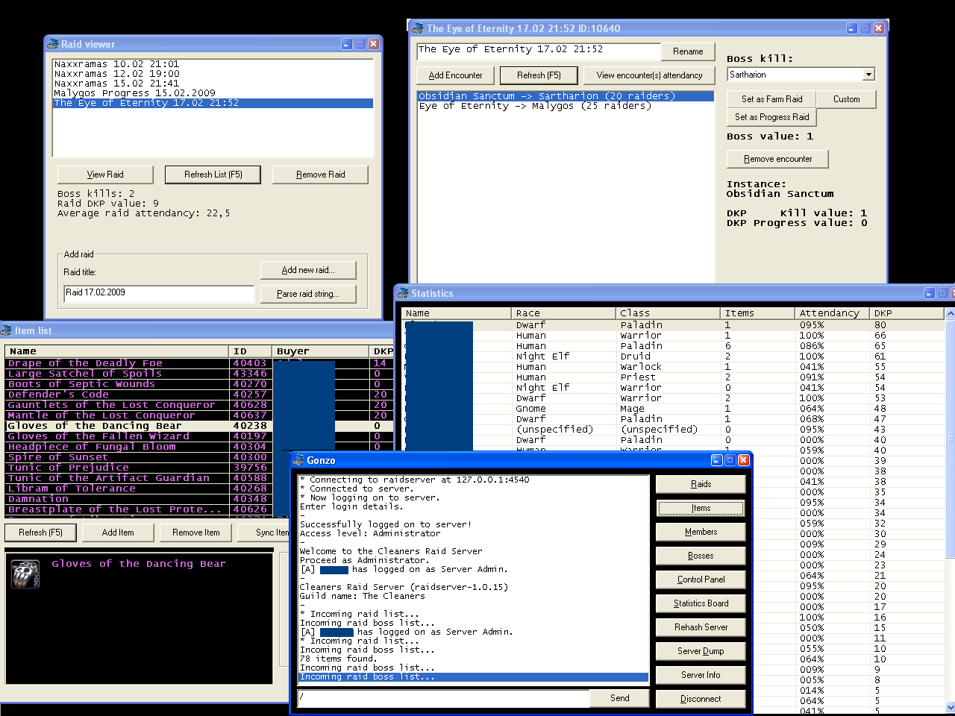Screen dimensions: 955x716
Task: Click the Bosses button in Gonzo
Action: (x=701, y=556)
